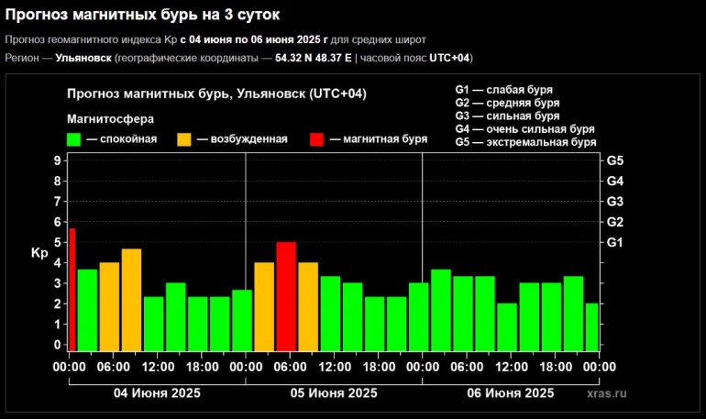The width and height of the screenshot is (706, 419).
Task: Select the narrow red bar at chart start
Action: [72, 290]
